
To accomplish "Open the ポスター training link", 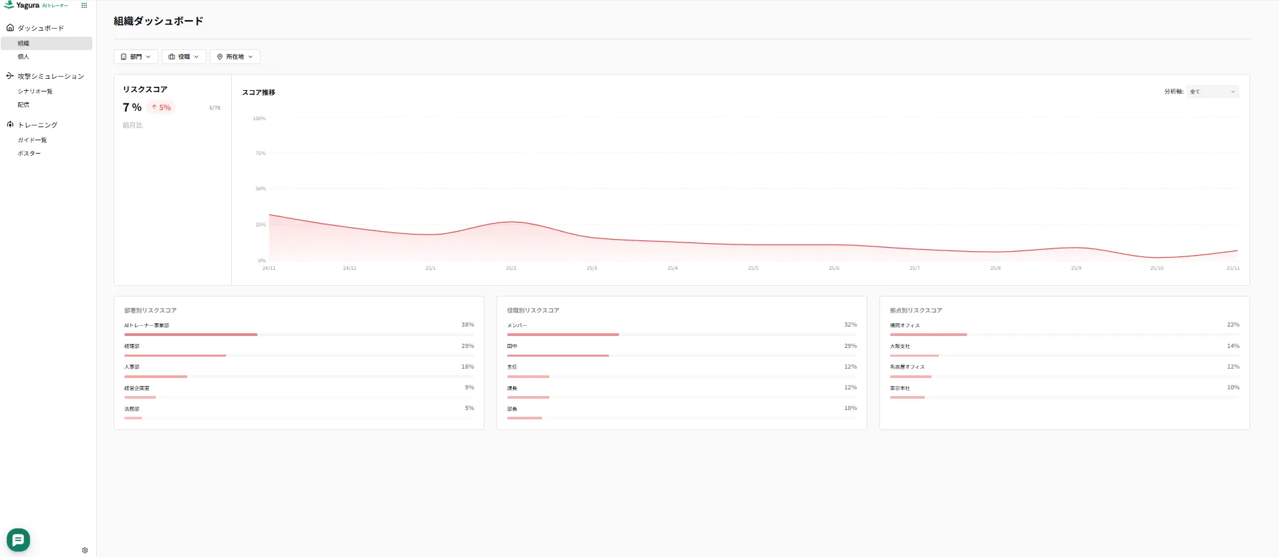I will pos(29,154).
